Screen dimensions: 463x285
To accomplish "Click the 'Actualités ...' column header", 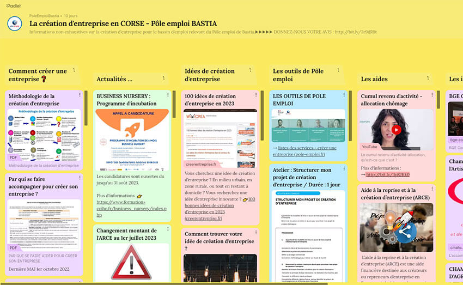I will pyautogui.click(x=114, y=79).
